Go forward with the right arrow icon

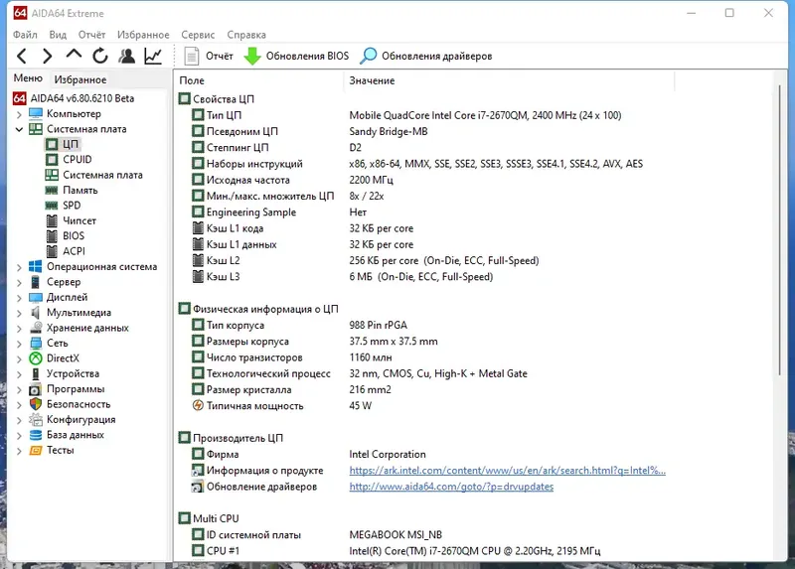[47, 57]
